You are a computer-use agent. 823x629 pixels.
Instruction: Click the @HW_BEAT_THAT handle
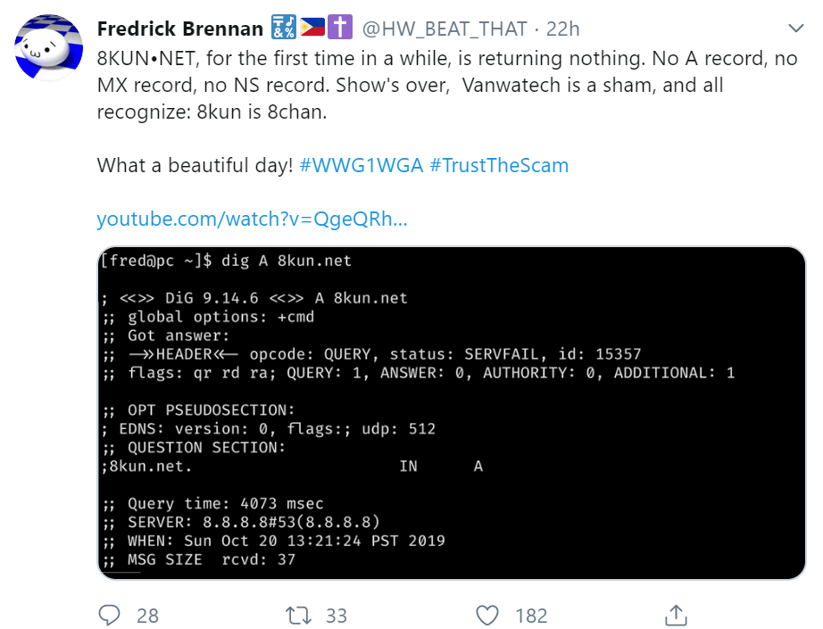(445, 29)
